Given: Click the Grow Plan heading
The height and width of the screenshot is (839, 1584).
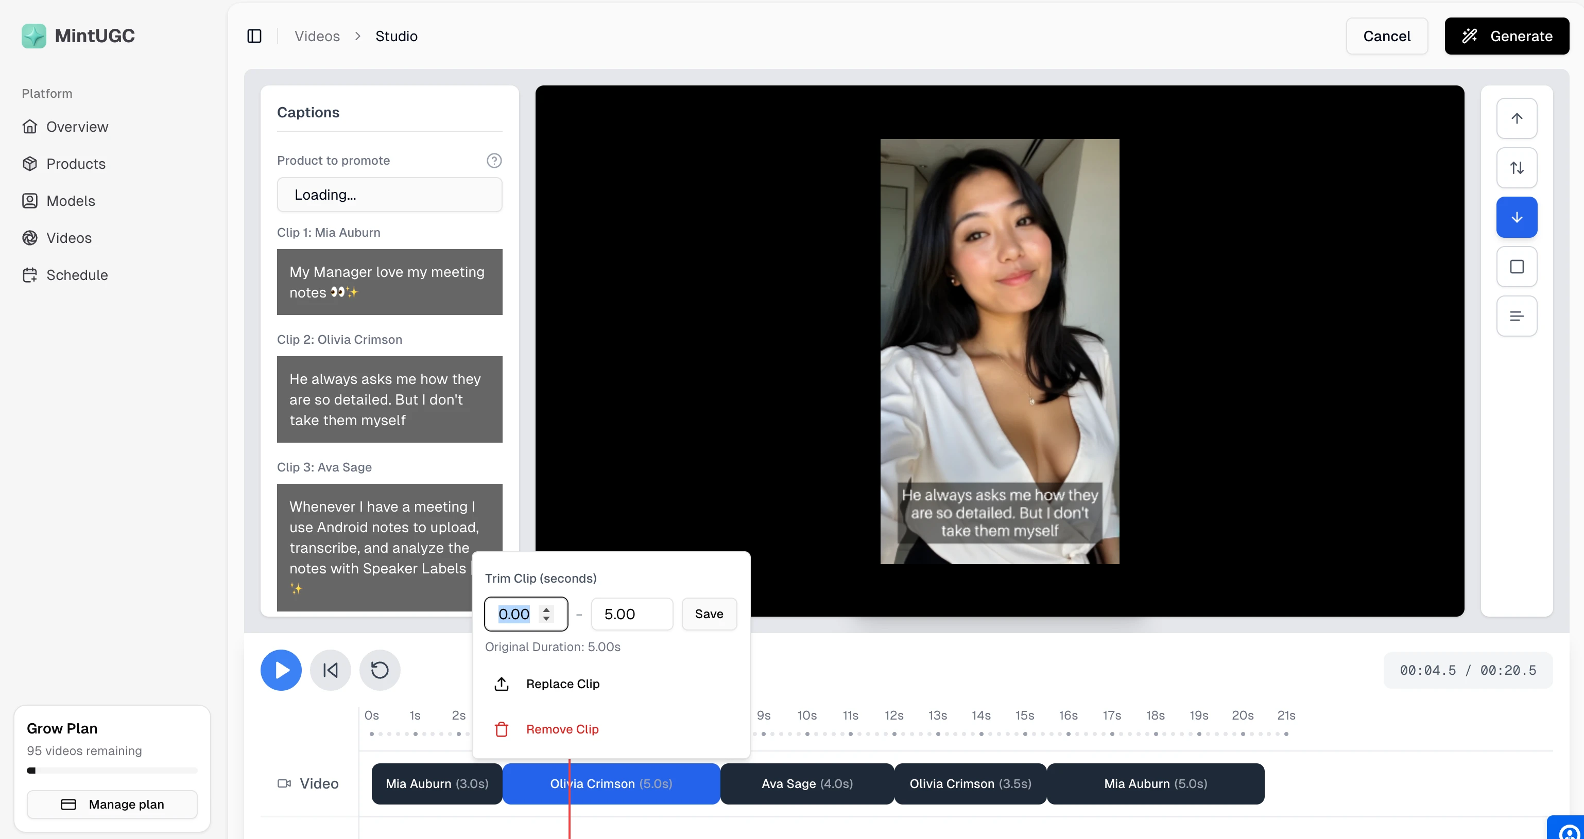Looking at the screenshot, I should tap(62, 729).
